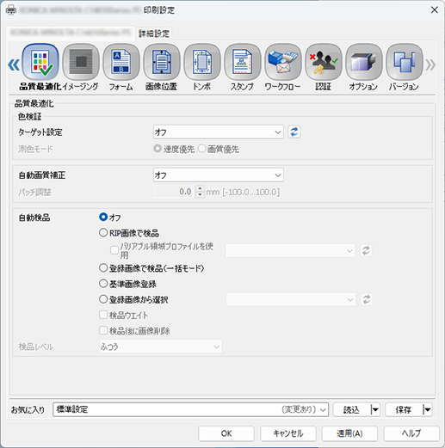Open the トンボ crop marks icon
Image resolution: width=445 pixels, height=448 pixels.
(202, 62)
